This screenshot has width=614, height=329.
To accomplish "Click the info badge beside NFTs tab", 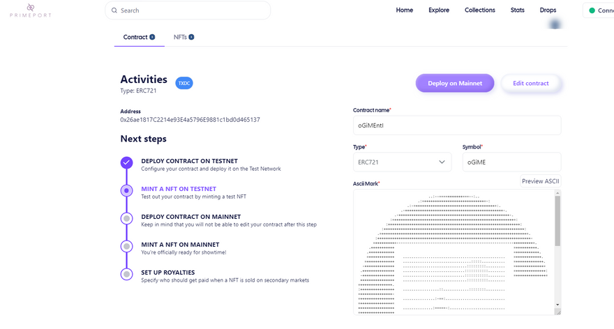I will point(191,37).
